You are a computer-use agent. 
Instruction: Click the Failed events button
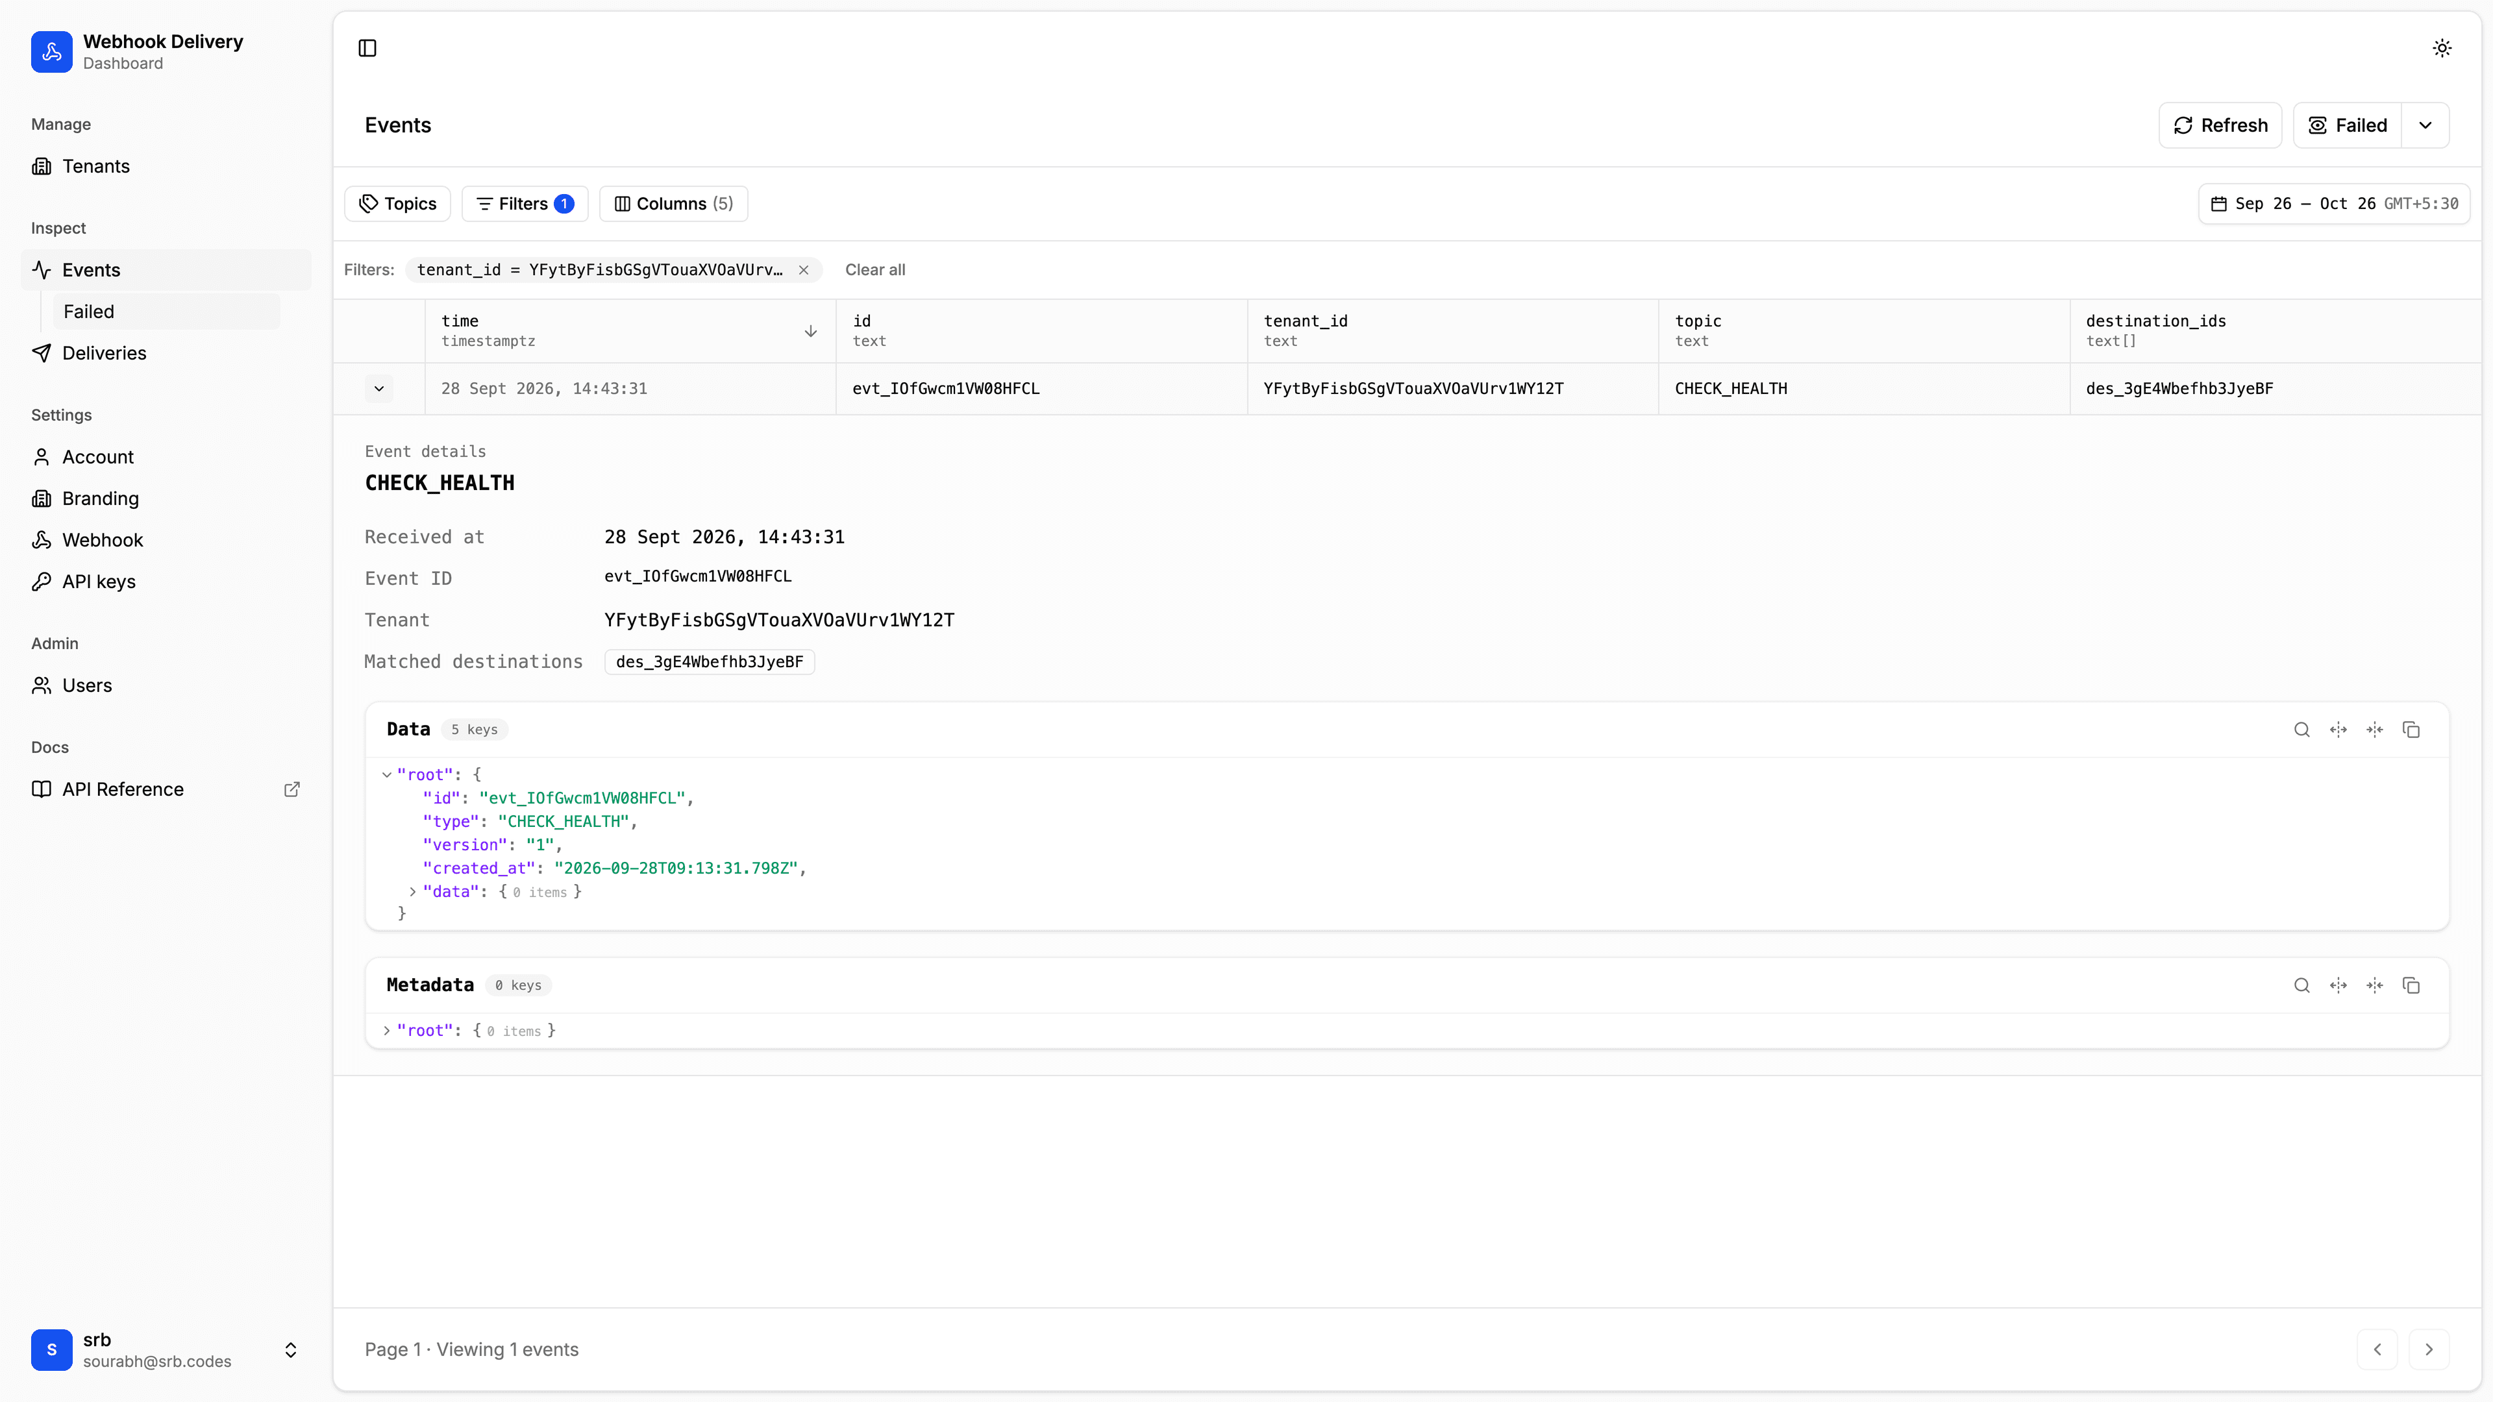click(x=2348, y=126)
